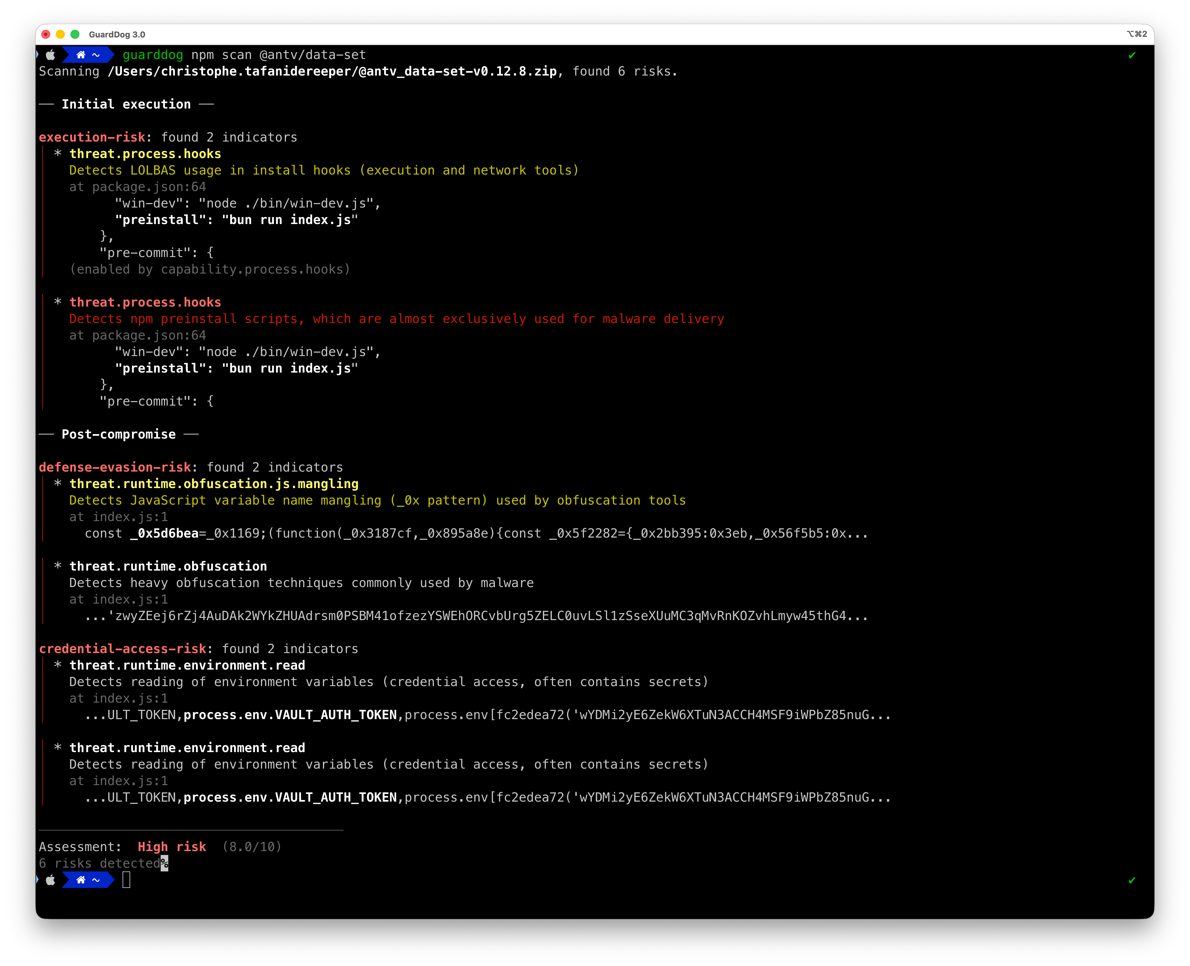Click the 'guarddog' command word
Image resolution: width=1190 pixels, height=966 pixels.
point(152,55)
